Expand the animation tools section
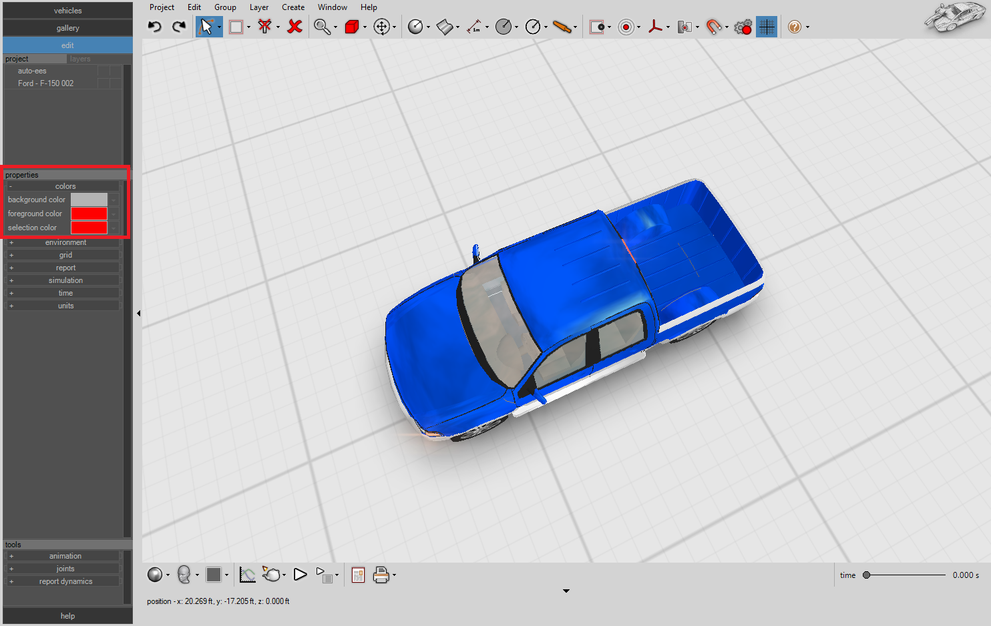The width and height of the screenshot is (991, 626). coord(63,556)
